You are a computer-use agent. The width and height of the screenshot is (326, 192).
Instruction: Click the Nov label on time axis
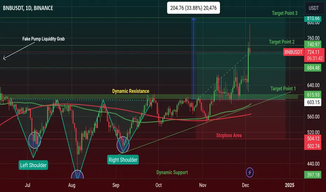(203, 185)
